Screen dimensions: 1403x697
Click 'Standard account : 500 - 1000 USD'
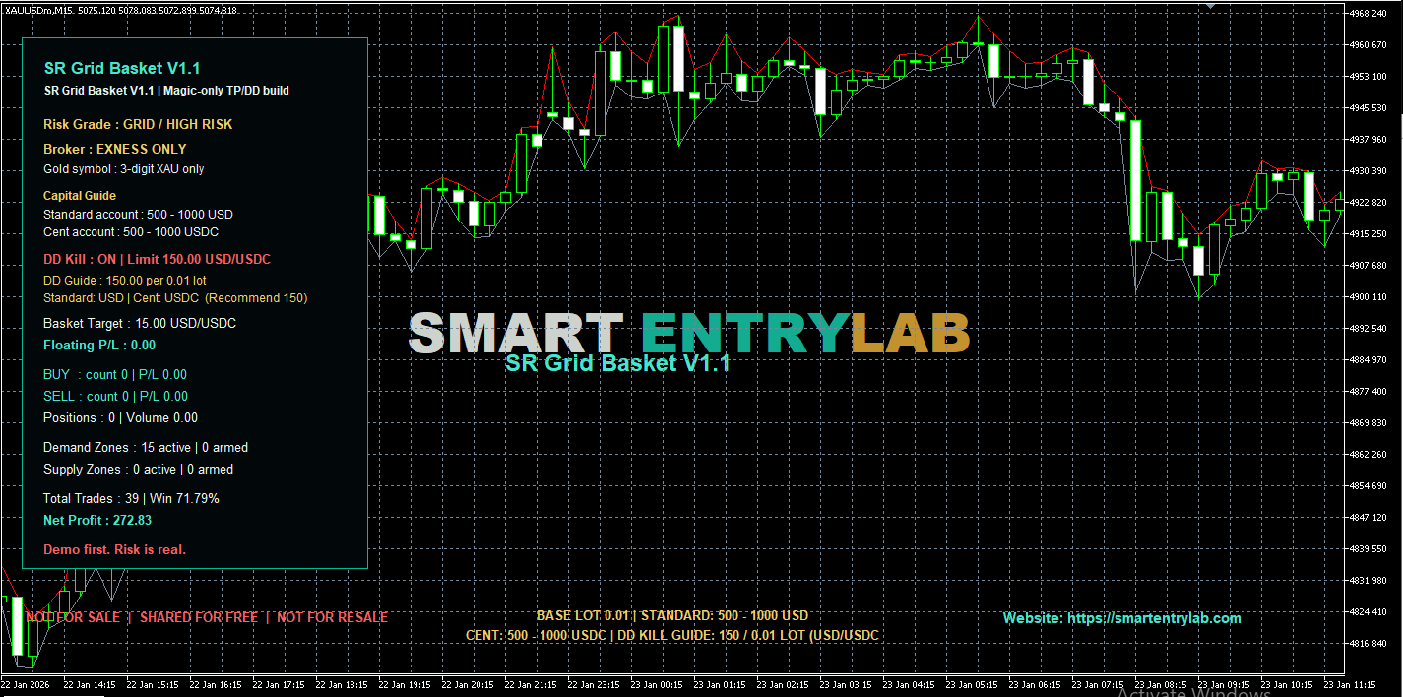(138, 215)
